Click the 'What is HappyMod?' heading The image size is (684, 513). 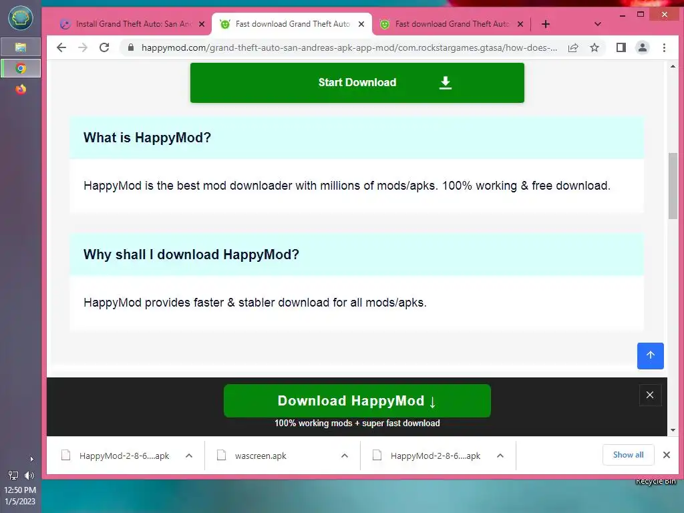tap(147, 138)
